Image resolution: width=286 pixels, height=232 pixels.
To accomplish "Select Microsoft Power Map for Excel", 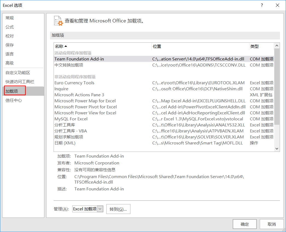I will coord(164,101).
